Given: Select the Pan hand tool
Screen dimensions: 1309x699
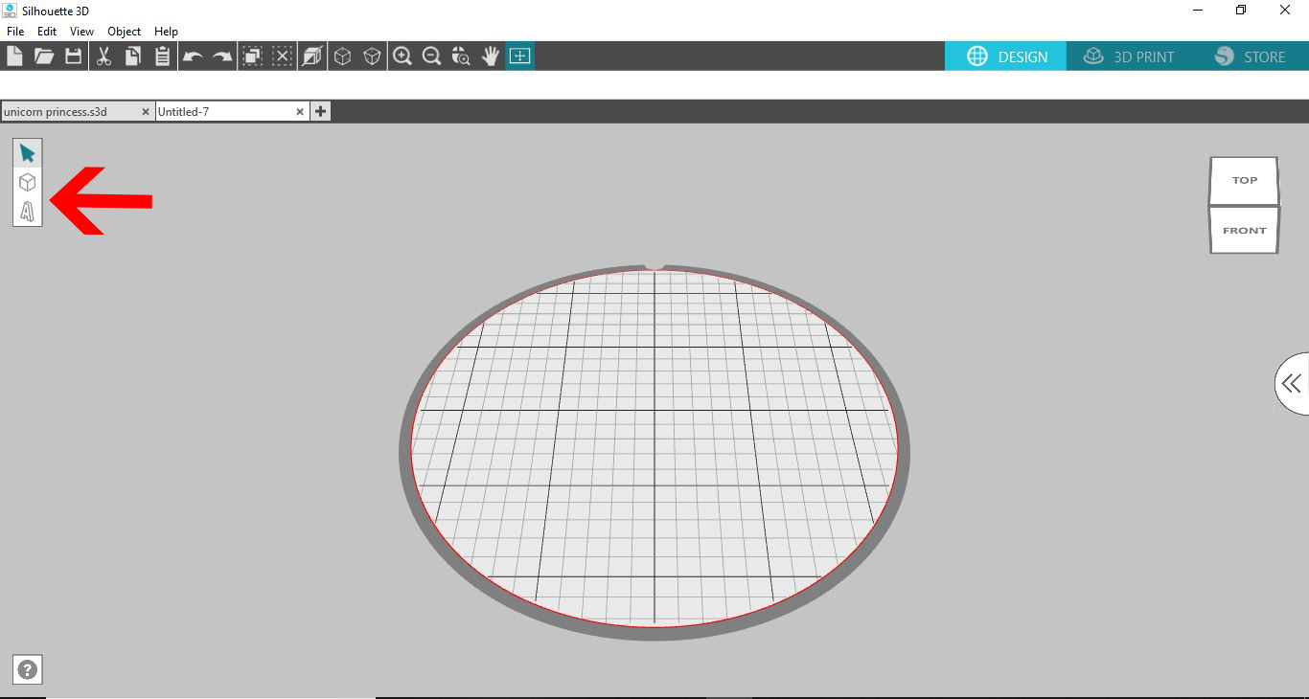Looking at the screenshot, I should click(x=491, y=56).
